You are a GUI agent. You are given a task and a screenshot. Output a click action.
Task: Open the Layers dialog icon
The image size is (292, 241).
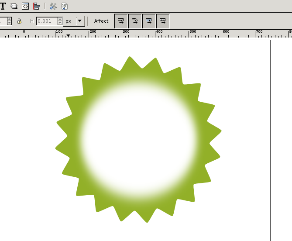14,6
